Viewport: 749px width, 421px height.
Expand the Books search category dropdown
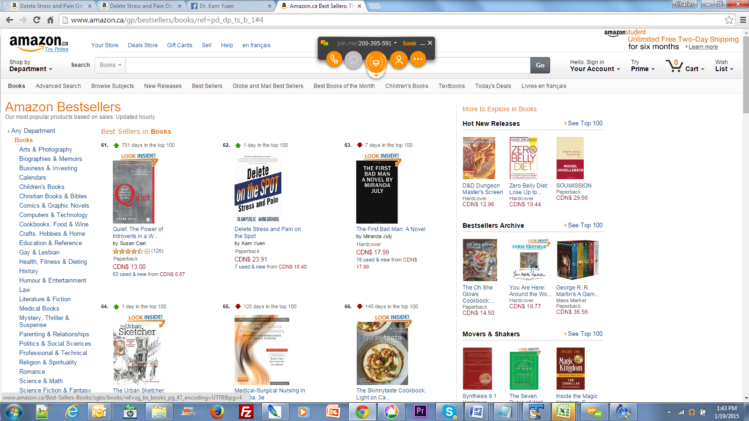pos(110,65)
